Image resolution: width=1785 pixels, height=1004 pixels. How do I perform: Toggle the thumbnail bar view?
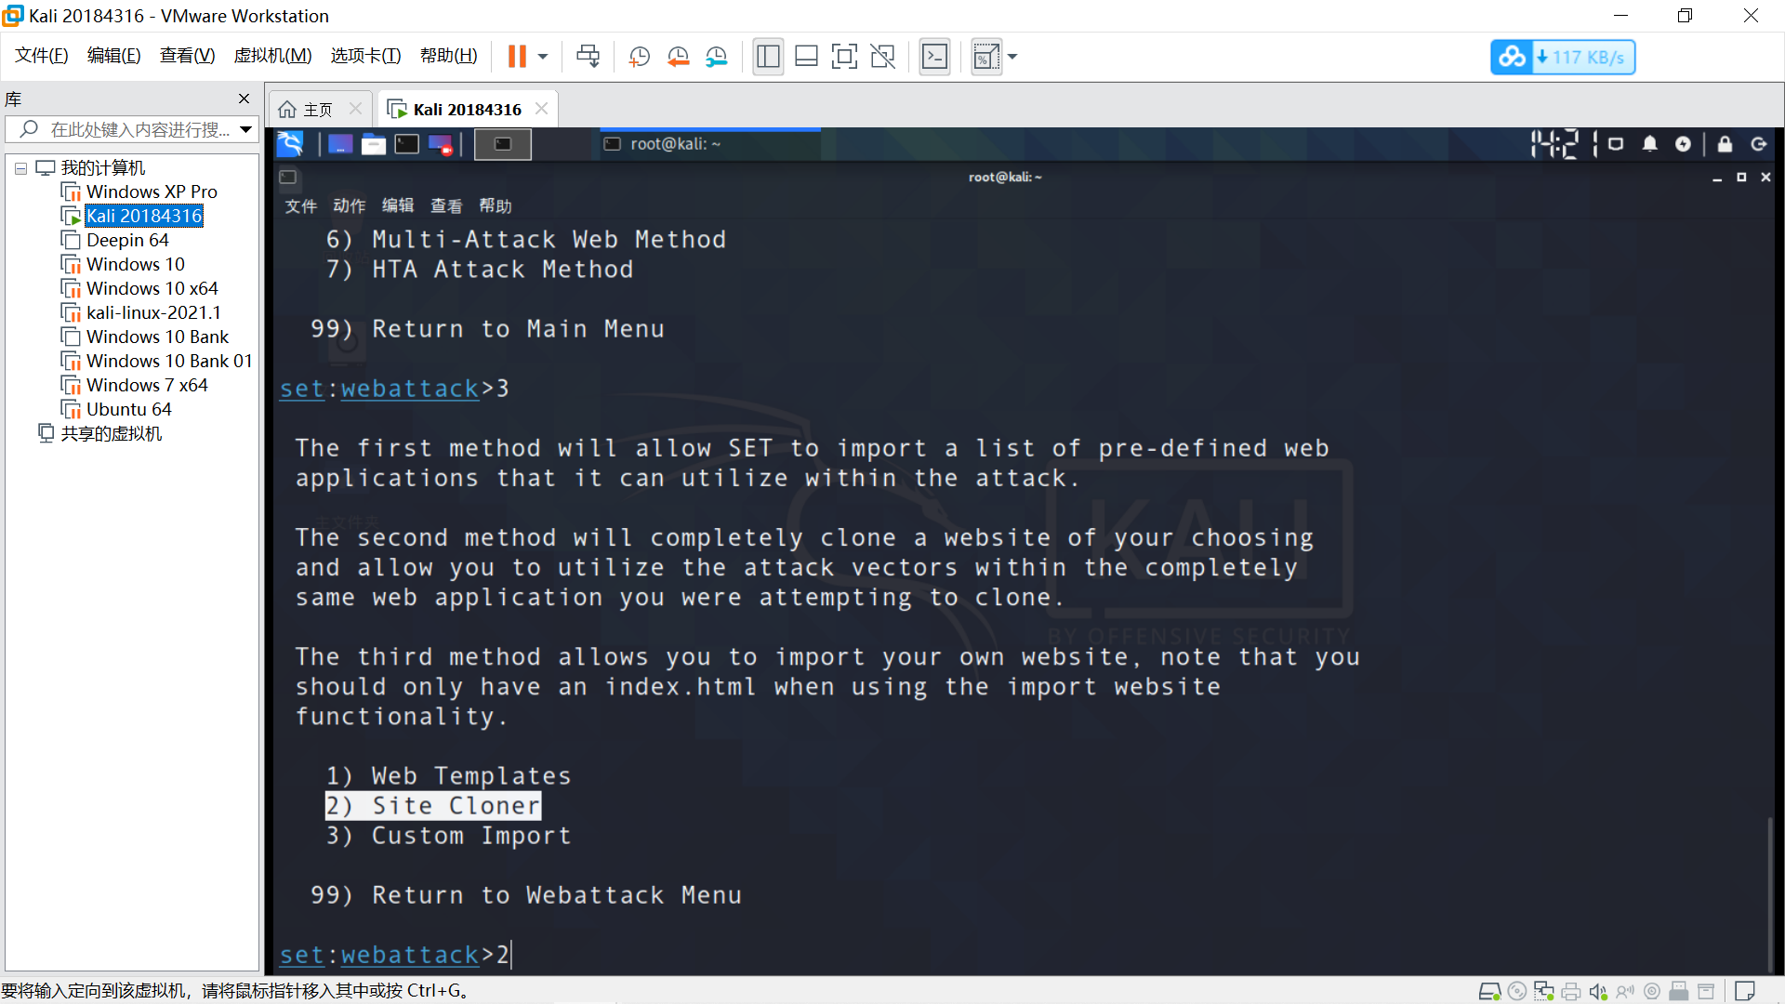click(806, 57)
